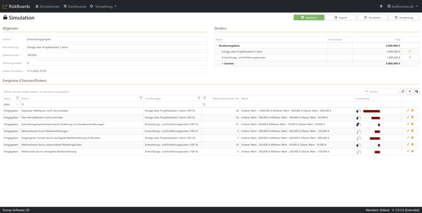The width and height of the screenshot is (422, 213).
Task: Refresh the events grid with reload icon
Action: pyautogui.click(x=403, y=91)
